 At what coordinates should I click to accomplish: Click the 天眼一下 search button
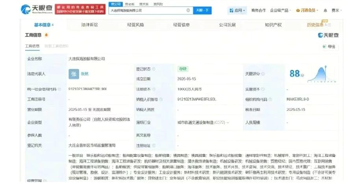tap(202, 10)
